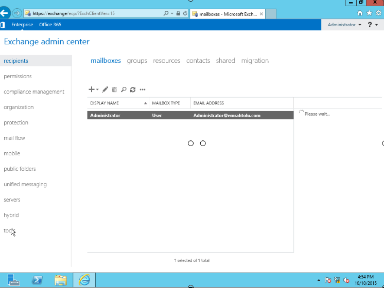
Task: Open compliance management in left navigation
Action: 34,92
